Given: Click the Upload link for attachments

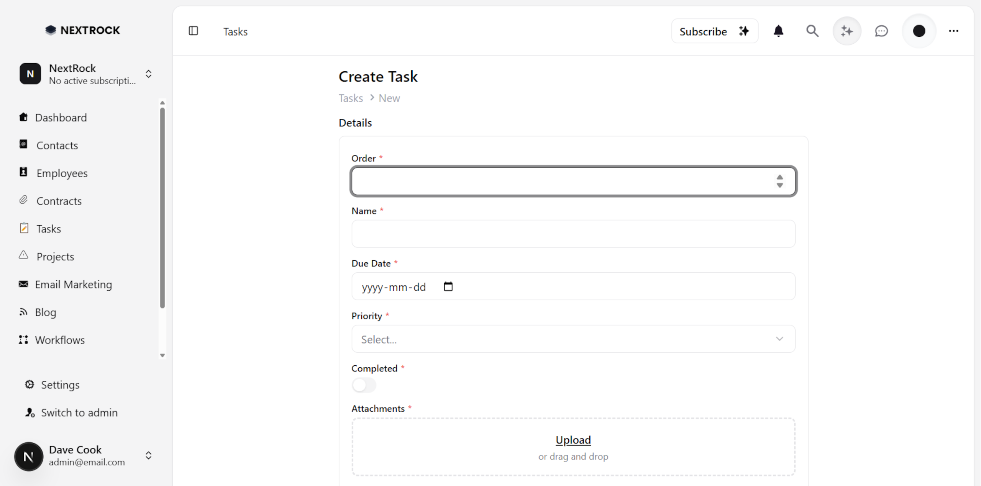Looking at the screenshot, I should point(573,440).
